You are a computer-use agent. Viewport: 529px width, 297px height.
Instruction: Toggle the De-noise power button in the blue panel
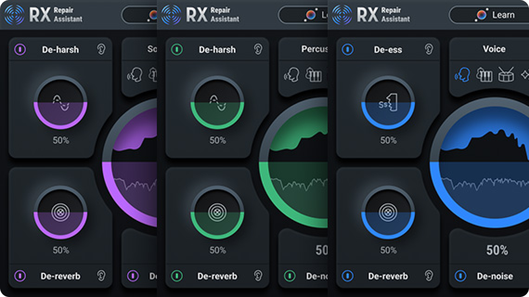[460, 276]
